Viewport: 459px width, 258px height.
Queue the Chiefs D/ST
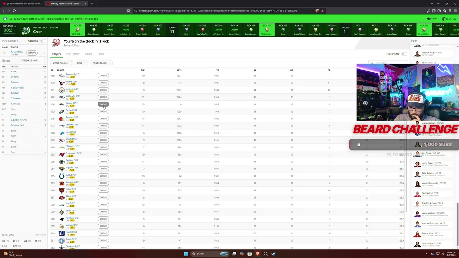pyautogui.click(x=103, y=140)
